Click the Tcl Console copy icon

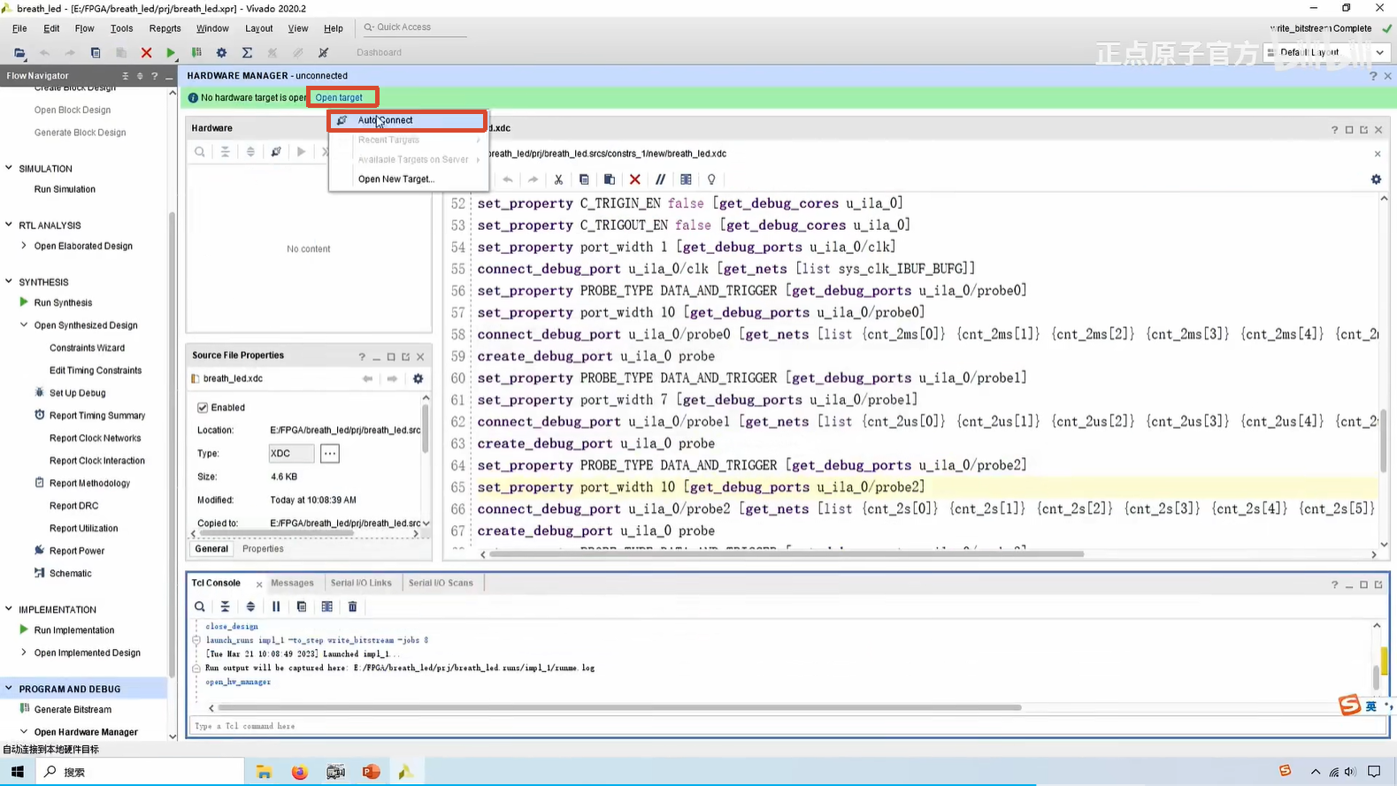pyautogui.click(x=302, y=607)
